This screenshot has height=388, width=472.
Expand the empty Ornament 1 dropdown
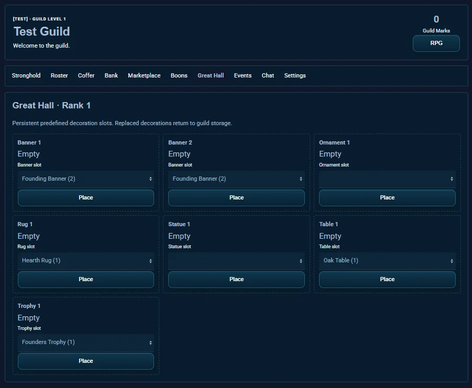pos(387,179)
